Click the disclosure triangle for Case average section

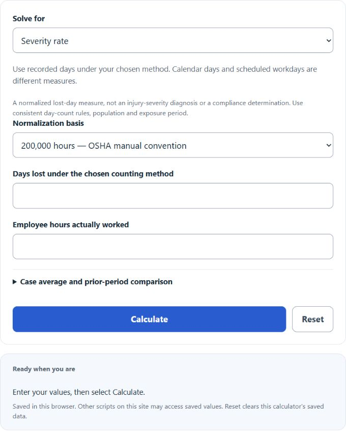15,282
